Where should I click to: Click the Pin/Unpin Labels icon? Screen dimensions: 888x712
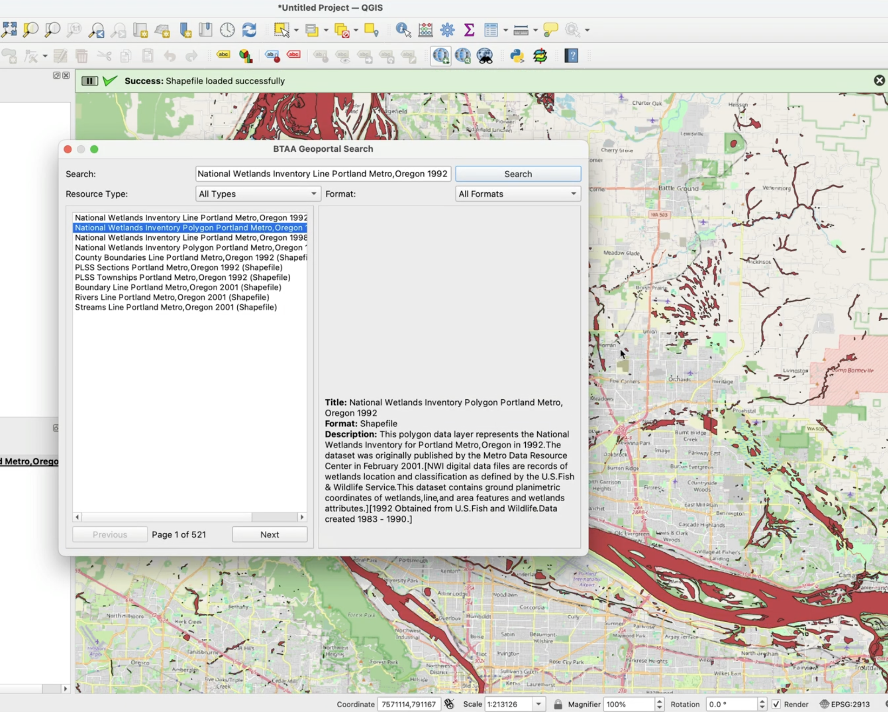(x=272, y=56)
